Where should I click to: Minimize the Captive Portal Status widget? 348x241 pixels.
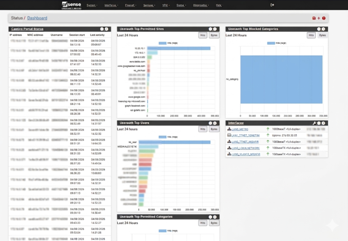tap(102, 29)
